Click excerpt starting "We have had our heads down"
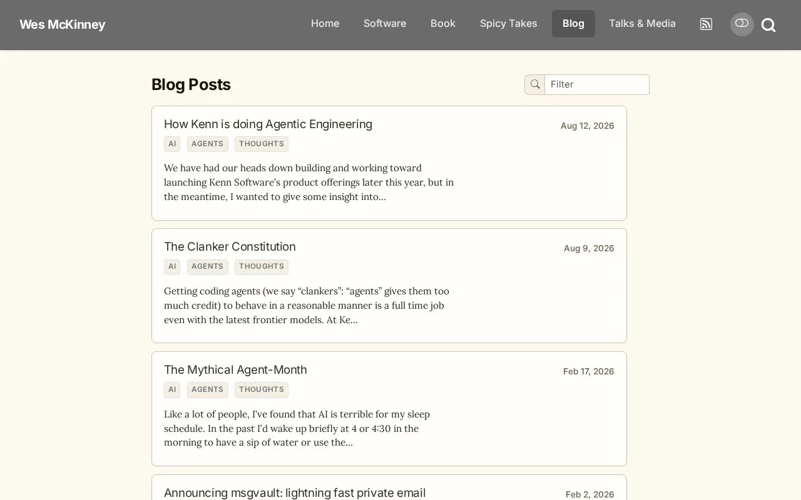The image size is (801, 500). click(309, 182)
